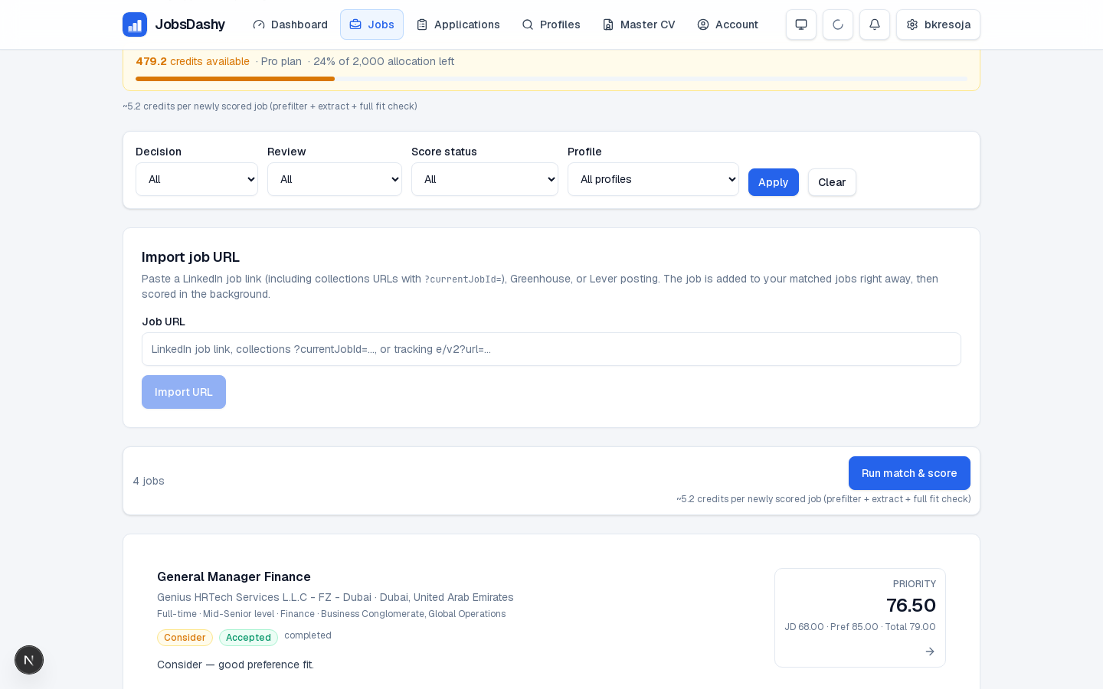Click the credits allocation progress bar
Image resolution: width=1103 pixels, height=689 pixels.
click(551, 79)
